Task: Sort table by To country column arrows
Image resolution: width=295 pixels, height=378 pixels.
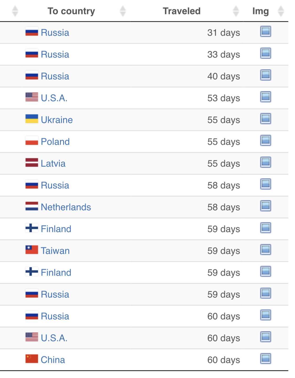Action: pos(123,11)
